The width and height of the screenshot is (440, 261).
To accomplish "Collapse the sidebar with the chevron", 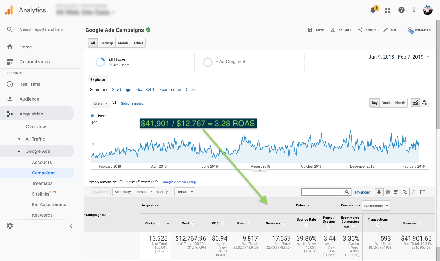I will point(71,226).
